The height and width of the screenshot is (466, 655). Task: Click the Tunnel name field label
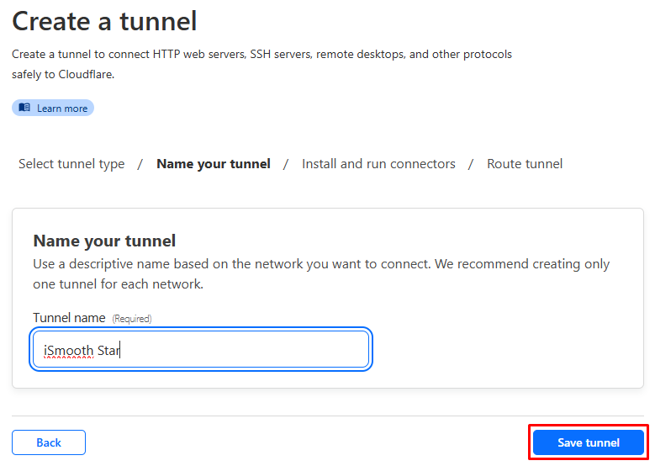tap(69, 318)
